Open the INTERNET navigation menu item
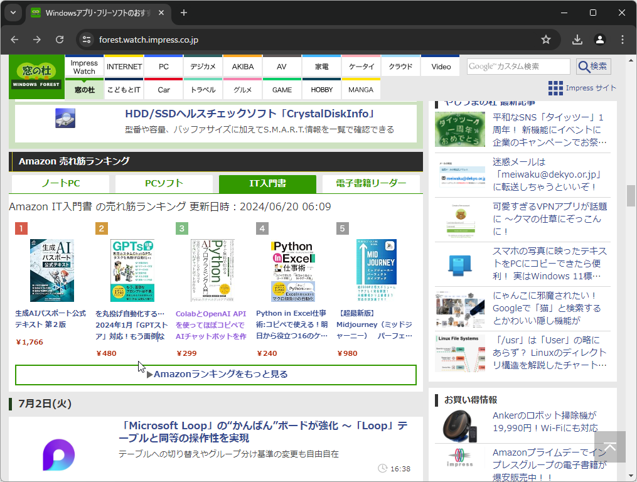This screenshot has height=482, width=637. (124, 66)
